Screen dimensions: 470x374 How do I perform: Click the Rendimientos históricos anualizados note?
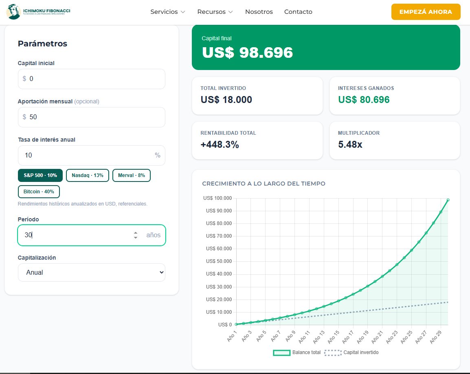[x=82, y=204]
